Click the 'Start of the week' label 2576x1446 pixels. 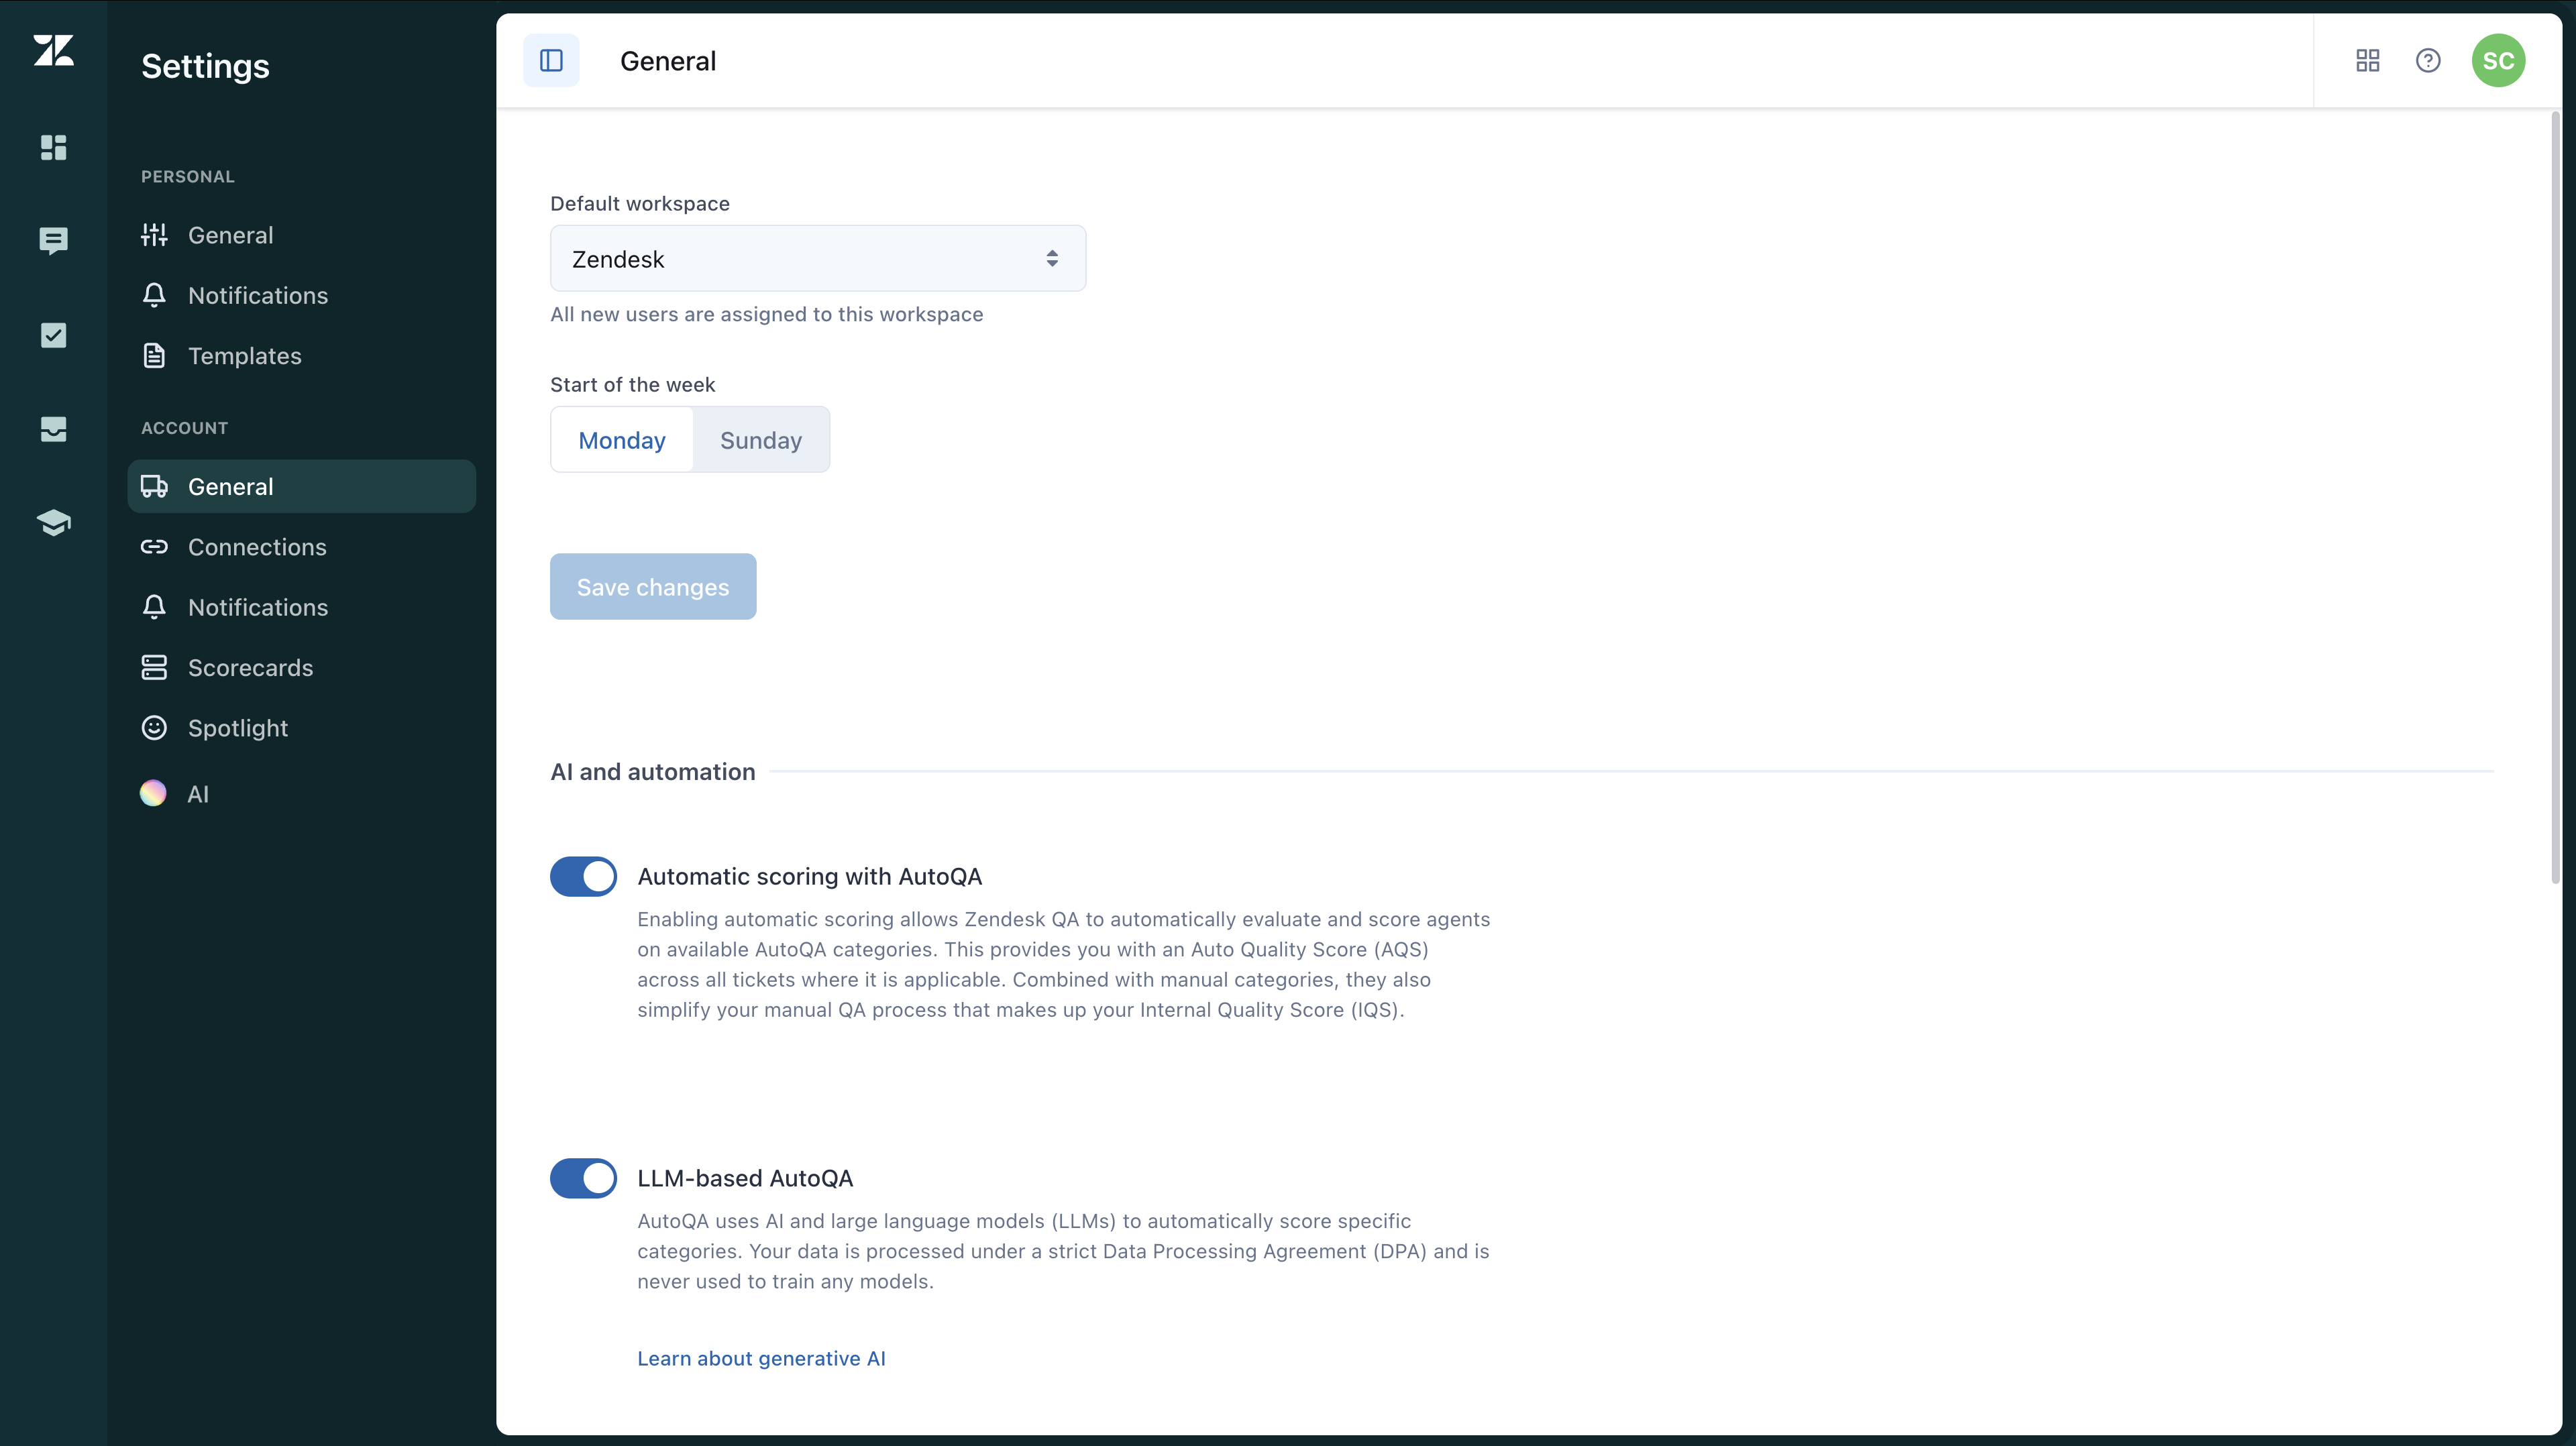pyautogui.click(x=633, y=385)
